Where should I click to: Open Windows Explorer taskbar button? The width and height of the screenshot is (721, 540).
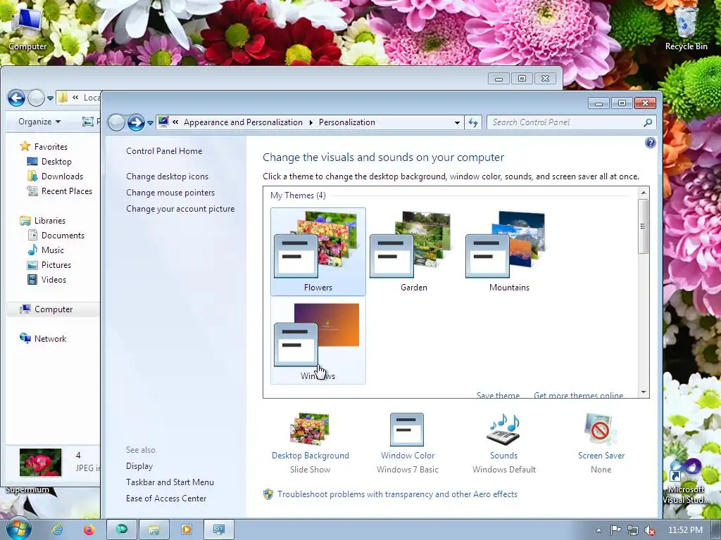pos(154,529)
